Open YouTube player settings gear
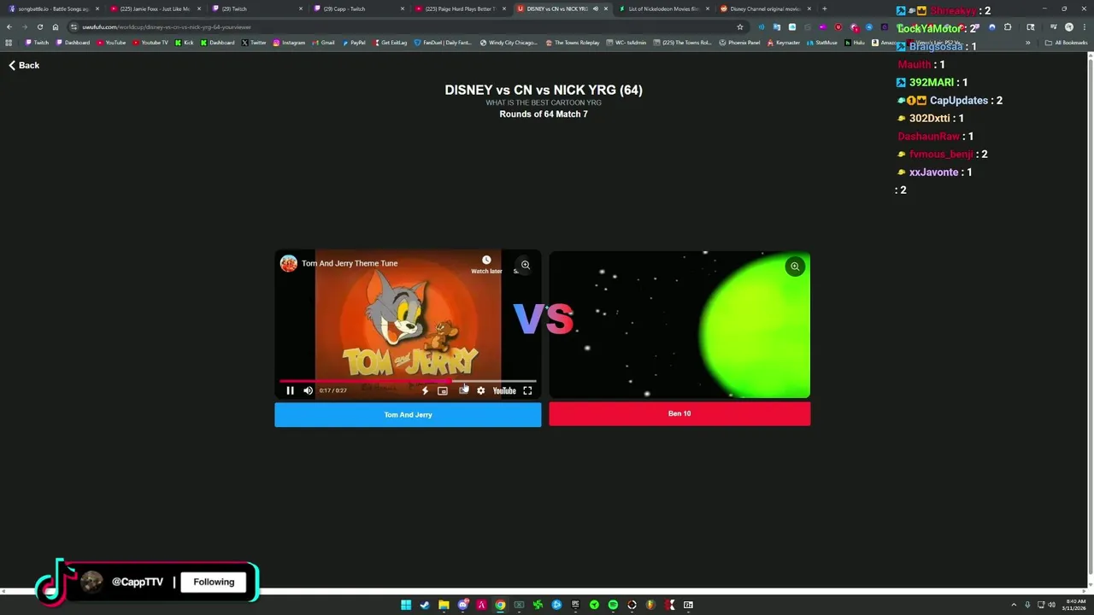1094x615 pixels. point(480,390)
